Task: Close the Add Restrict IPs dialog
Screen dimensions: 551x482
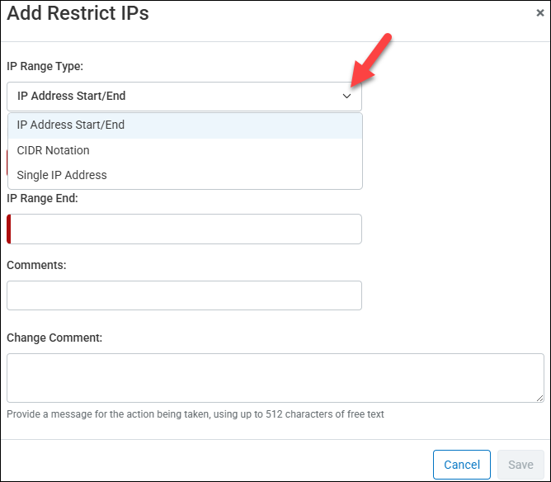Action: pos(540,13)
